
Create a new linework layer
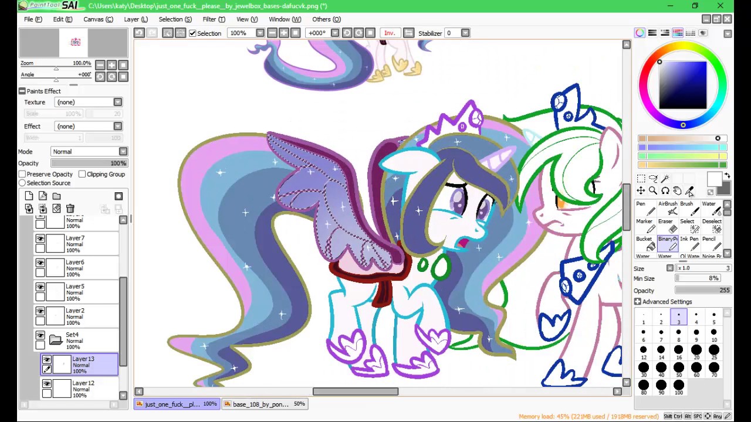click(43, 196)
